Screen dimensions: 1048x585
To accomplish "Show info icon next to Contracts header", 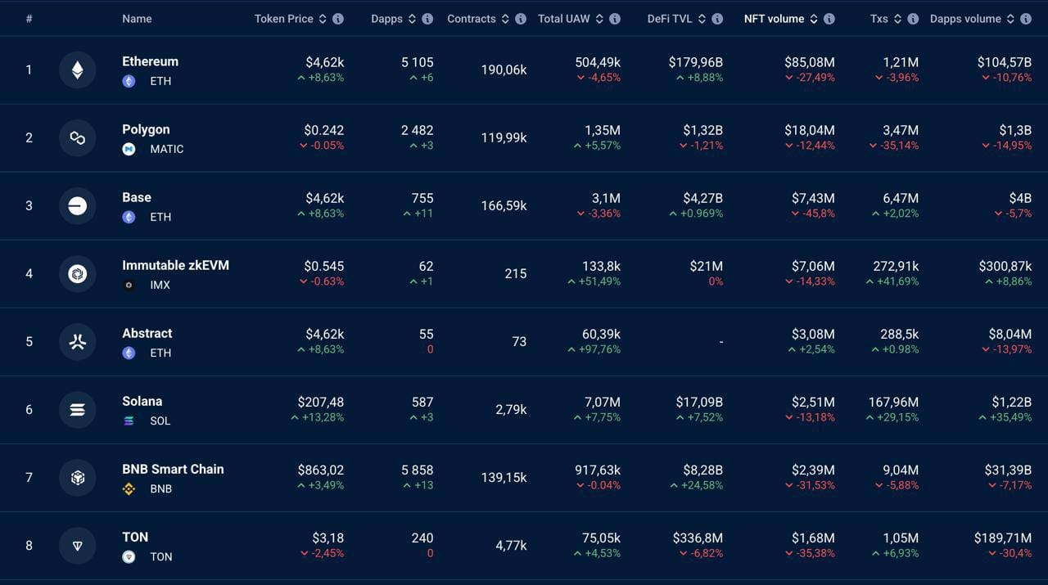I will point(521,19).
